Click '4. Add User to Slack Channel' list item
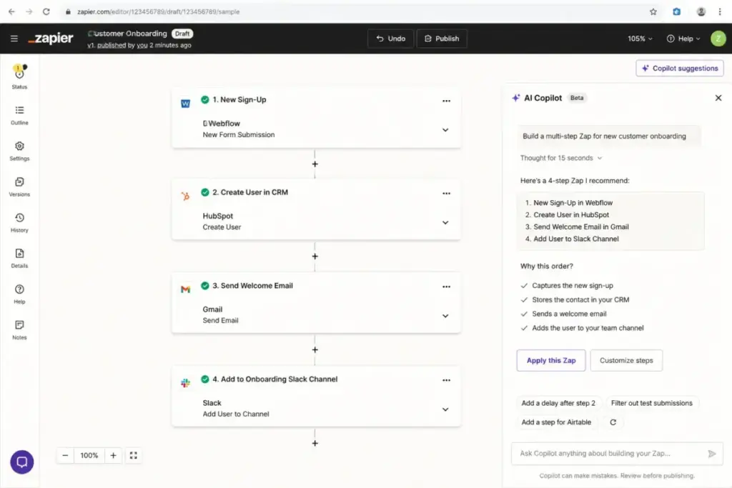The width and height of the screenshot is (732, 488). point(572,239)
